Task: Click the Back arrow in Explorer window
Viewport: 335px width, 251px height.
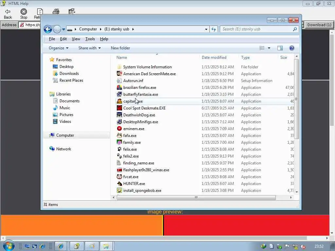Action: [48, 29]
